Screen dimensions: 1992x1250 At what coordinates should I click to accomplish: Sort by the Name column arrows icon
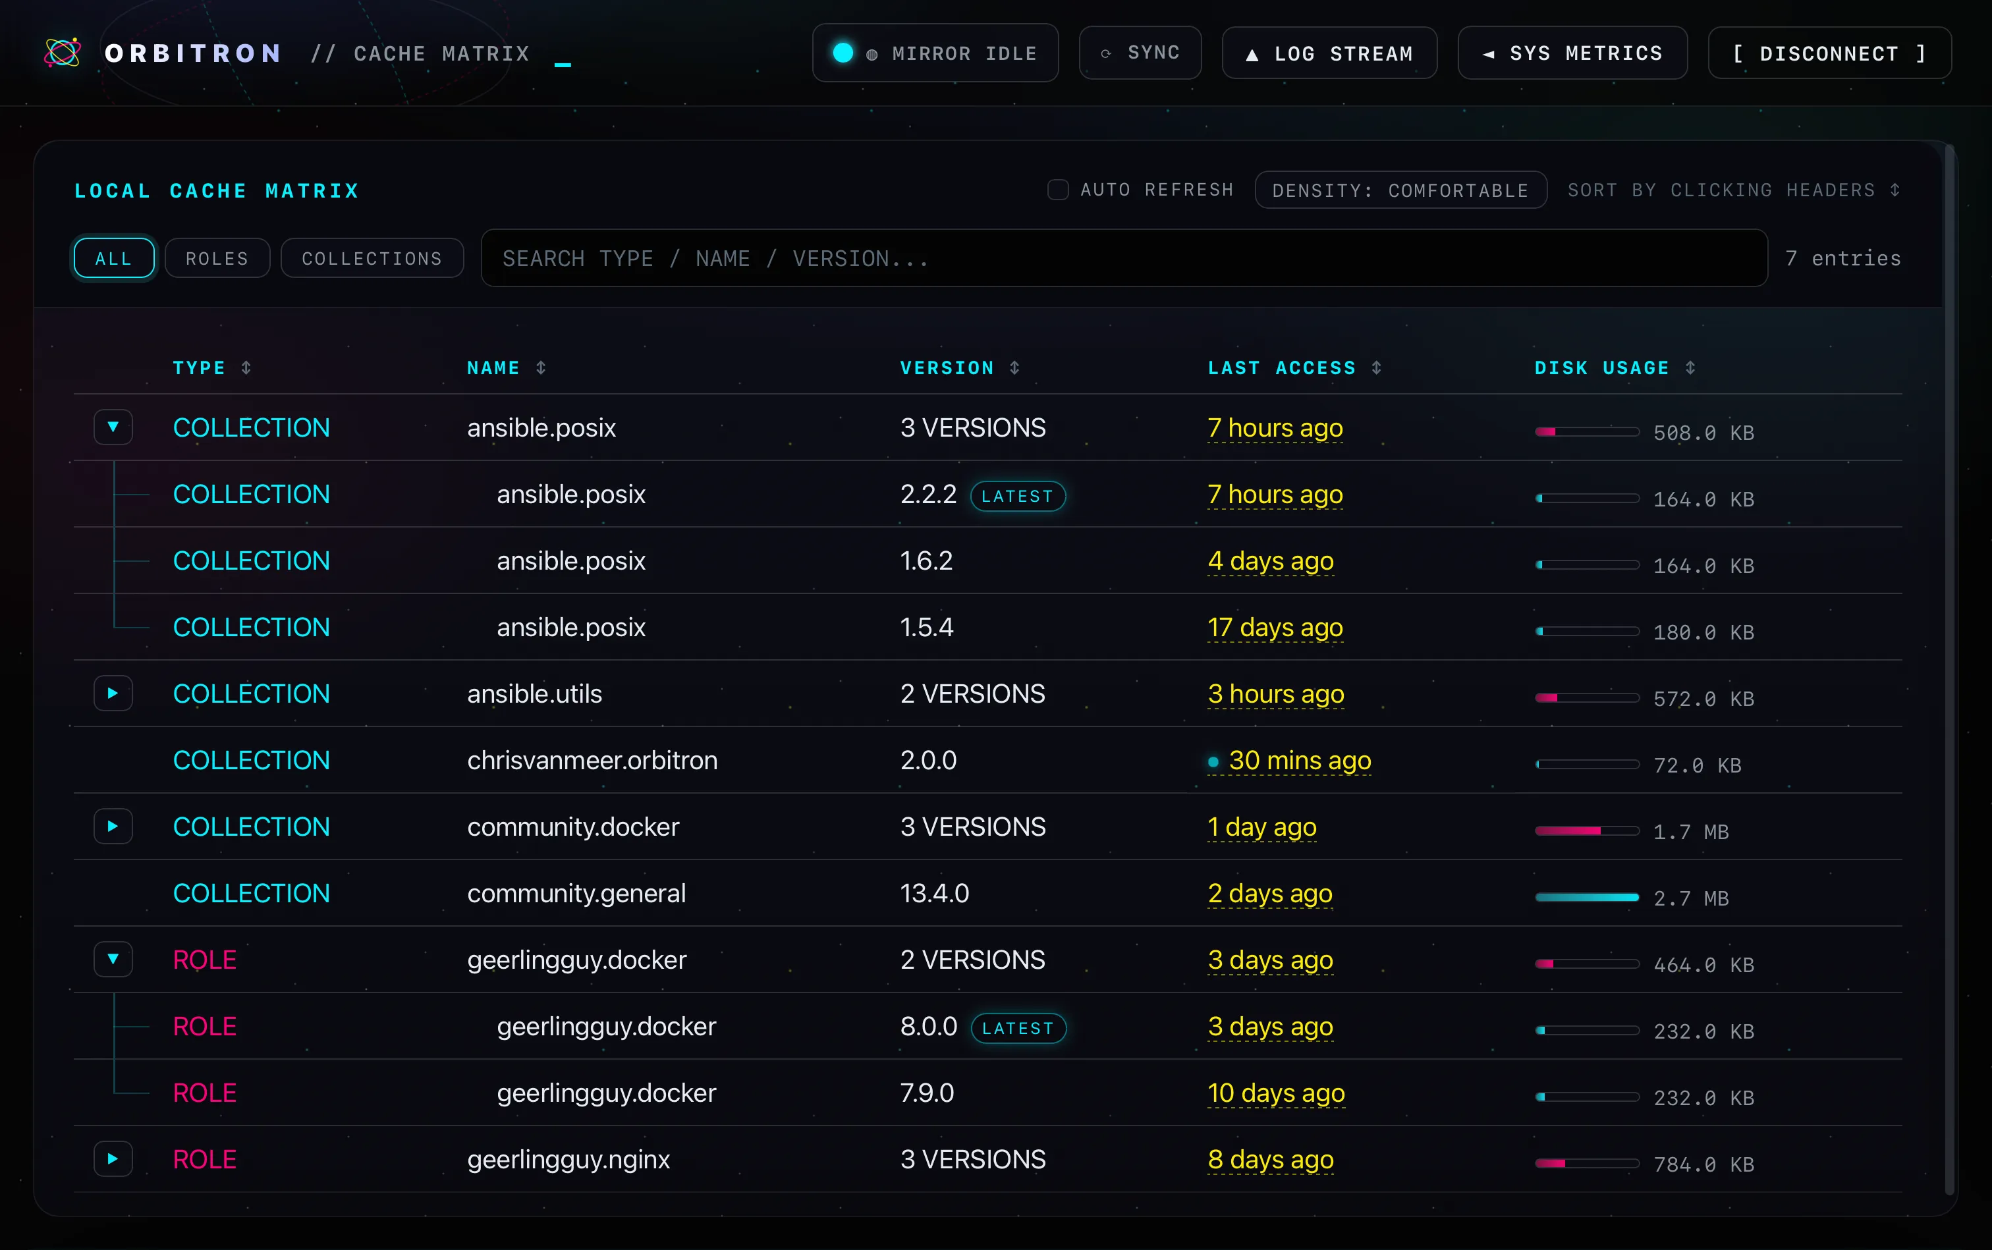pyautogui.click(x=541, y=368)
